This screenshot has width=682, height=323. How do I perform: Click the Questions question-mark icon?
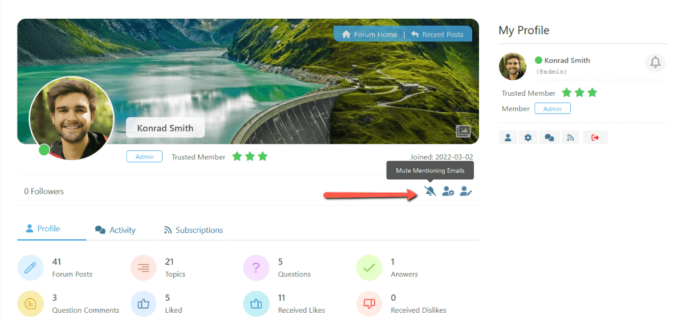point(256,268)
